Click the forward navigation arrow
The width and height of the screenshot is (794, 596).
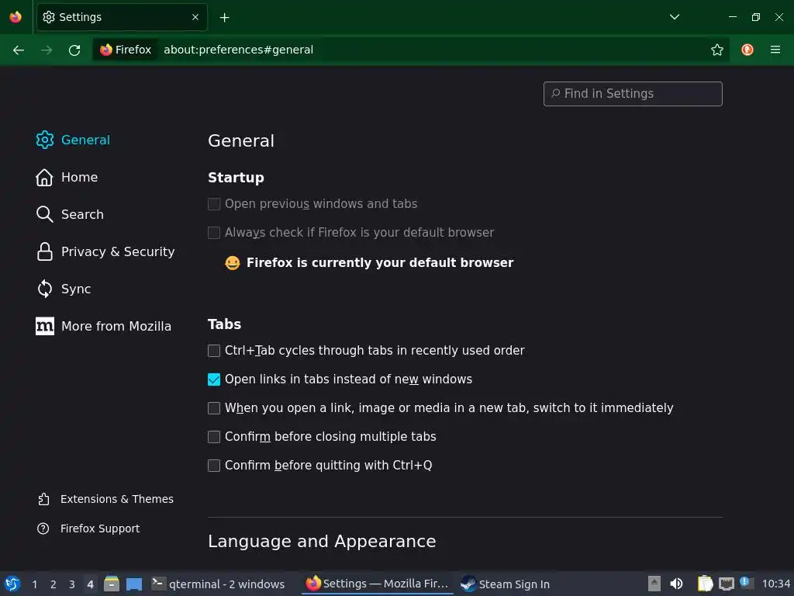point(47,50)
